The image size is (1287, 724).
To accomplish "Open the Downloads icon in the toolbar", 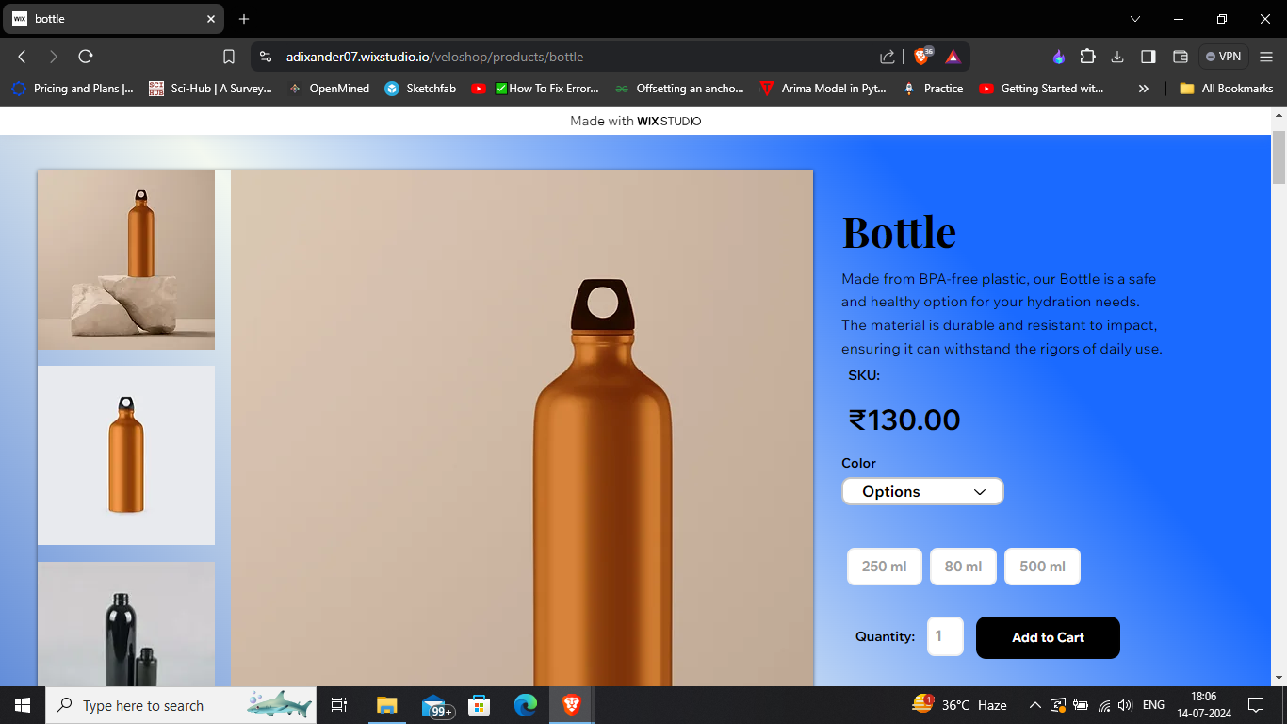I will pyautogui.click(x=1117, y=56).
